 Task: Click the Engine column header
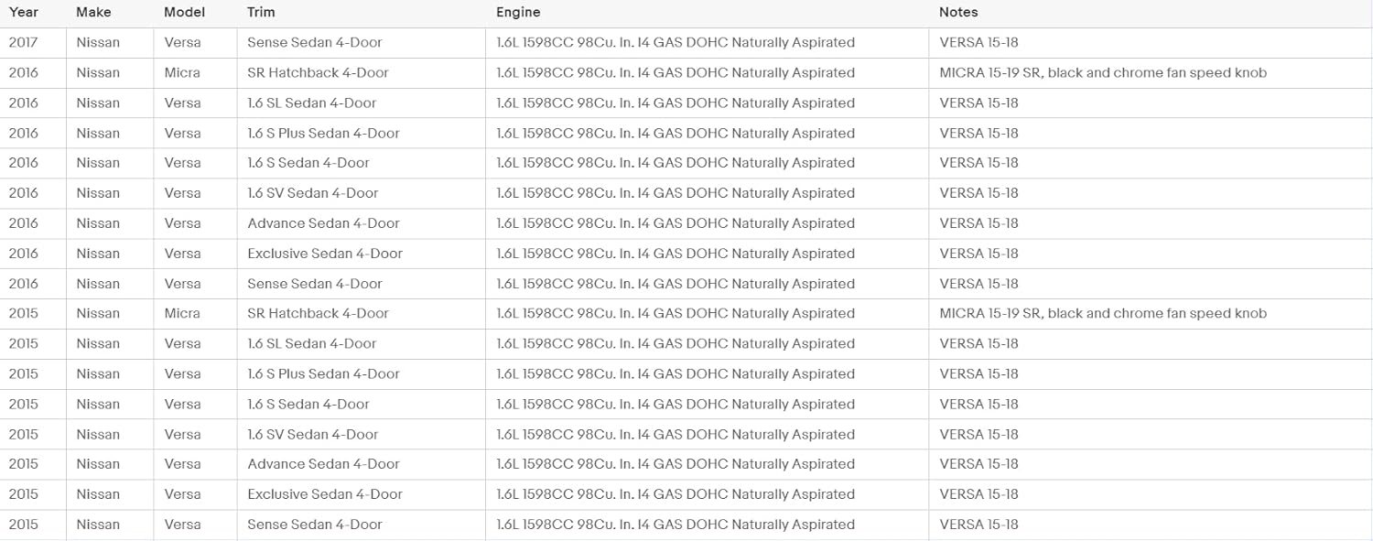pos(518,13)
